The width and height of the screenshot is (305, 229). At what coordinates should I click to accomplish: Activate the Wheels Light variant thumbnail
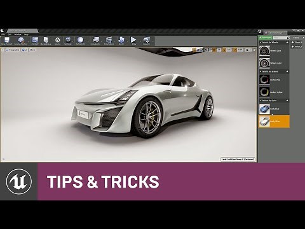pos(264,63)
